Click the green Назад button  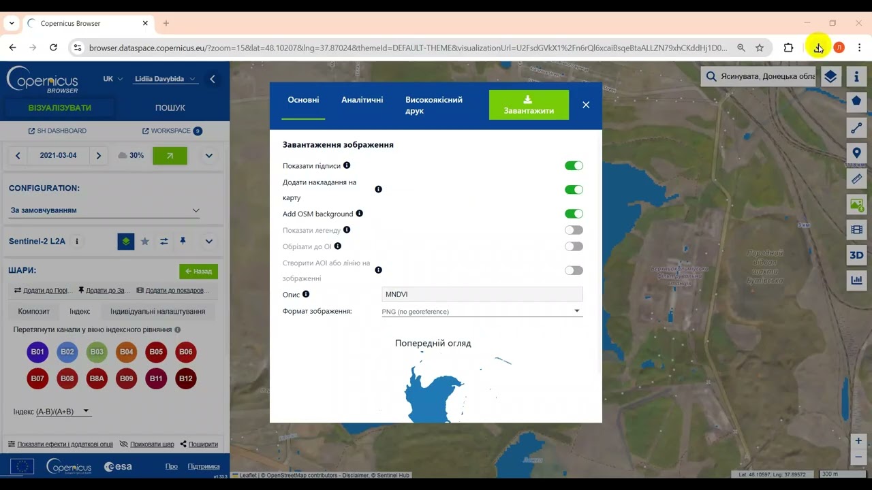coord(198,271)
